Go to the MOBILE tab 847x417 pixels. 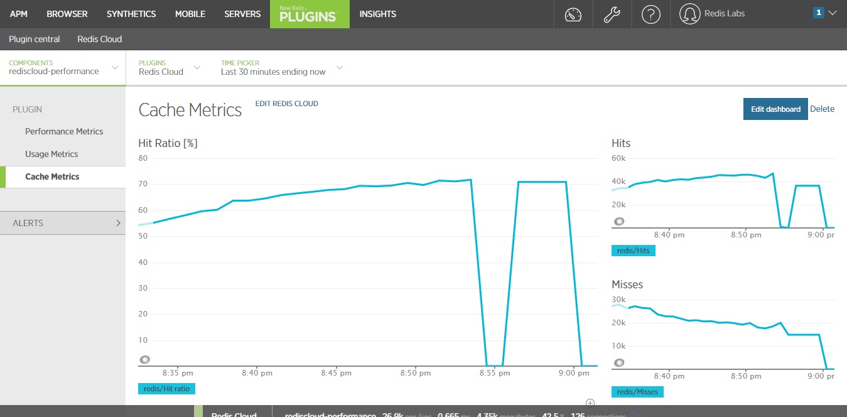(190, 14)
